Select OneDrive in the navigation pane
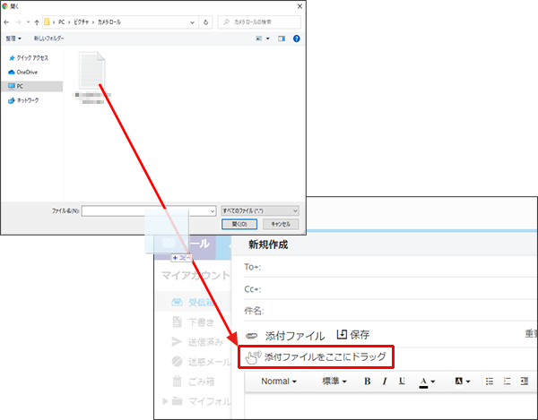The height and width of the screenshot is (420, 538). point(26,72)
